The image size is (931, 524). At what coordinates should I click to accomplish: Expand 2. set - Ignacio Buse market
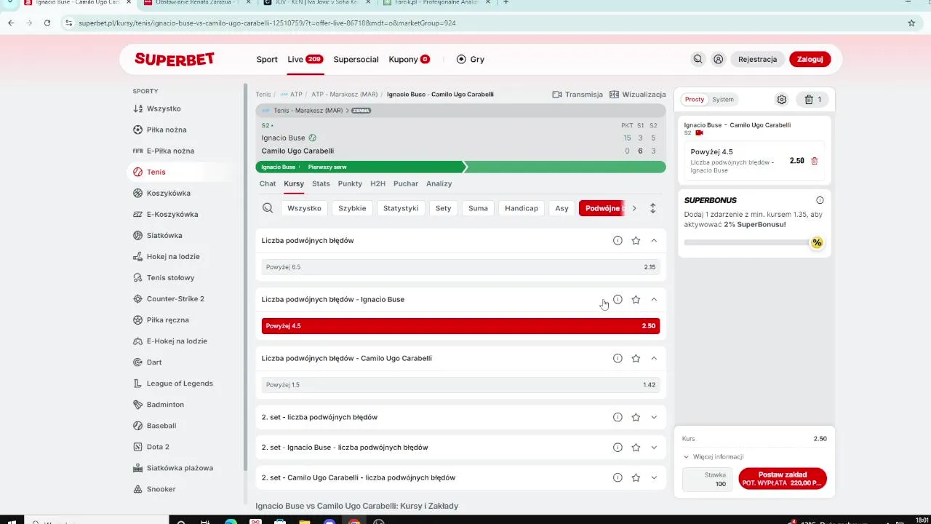pyautogui.click(x=654, y=448)
